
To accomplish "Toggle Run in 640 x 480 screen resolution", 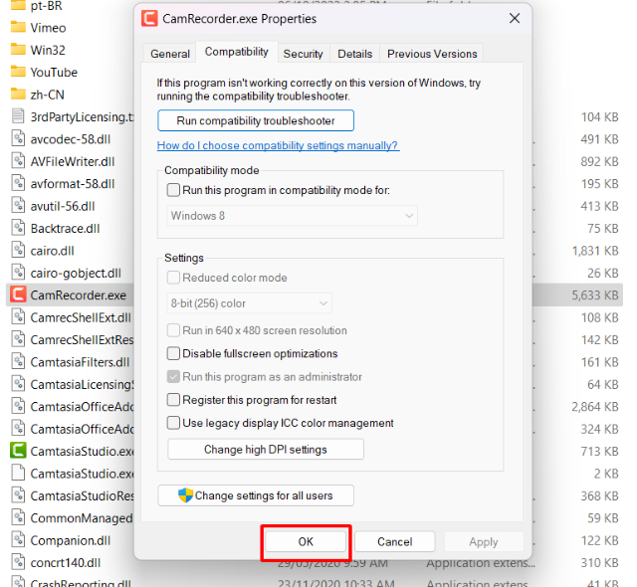I will (x=173, y=330).
